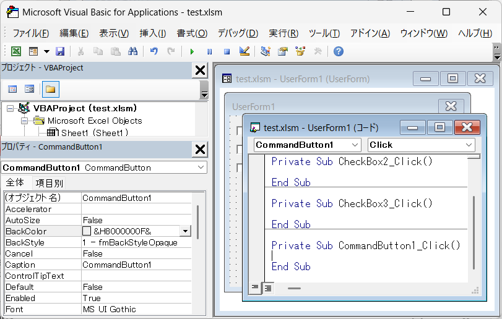Cut selection with scissors icon

coord(80,51)
